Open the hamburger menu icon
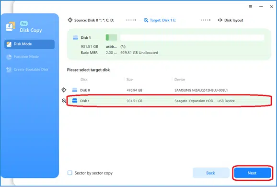The image size is (277, 187). pyautogui.click(x=251, y=7)
